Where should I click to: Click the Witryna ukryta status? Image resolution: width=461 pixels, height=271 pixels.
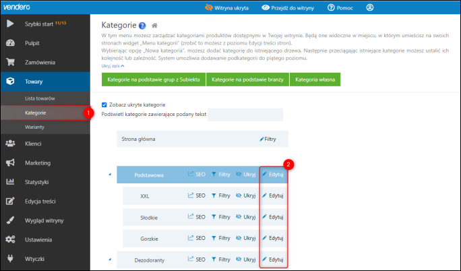[226, 8]
